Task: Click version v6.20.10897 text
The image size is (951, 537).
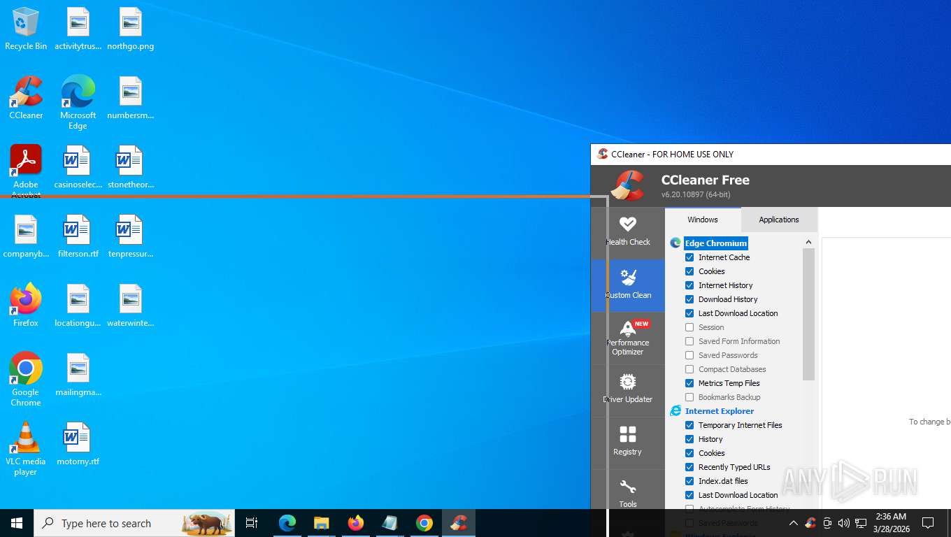Action: [696, 194]
